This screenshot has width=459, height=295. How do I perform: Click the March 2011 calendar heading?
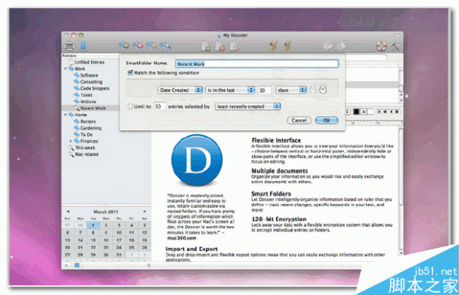(x=106, y=212)
